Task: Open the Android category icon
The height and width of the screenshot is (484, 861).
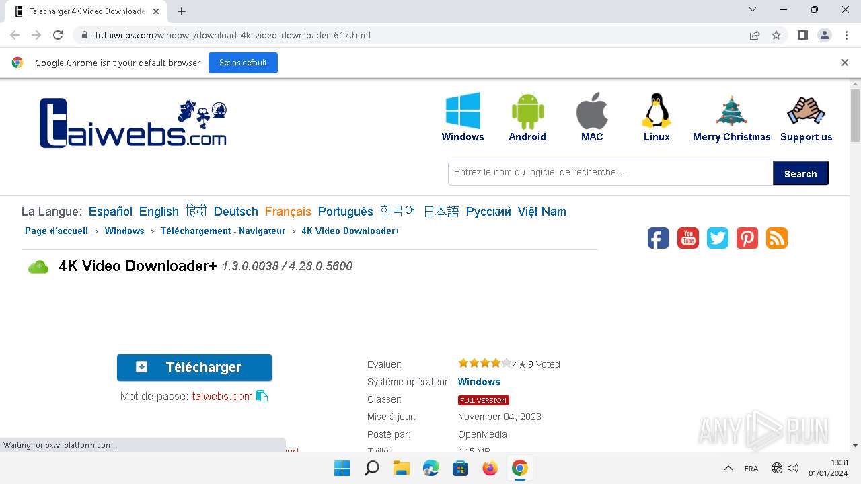Action: pyautogui.click(x=527, y=111)
